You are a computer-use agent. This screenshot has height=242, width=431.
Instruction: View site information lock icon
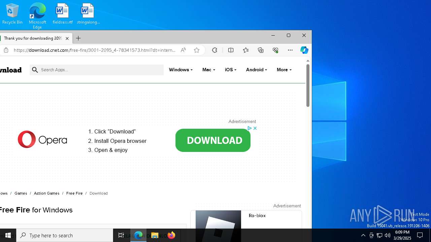pyautogui.click(x=6, y=50)
